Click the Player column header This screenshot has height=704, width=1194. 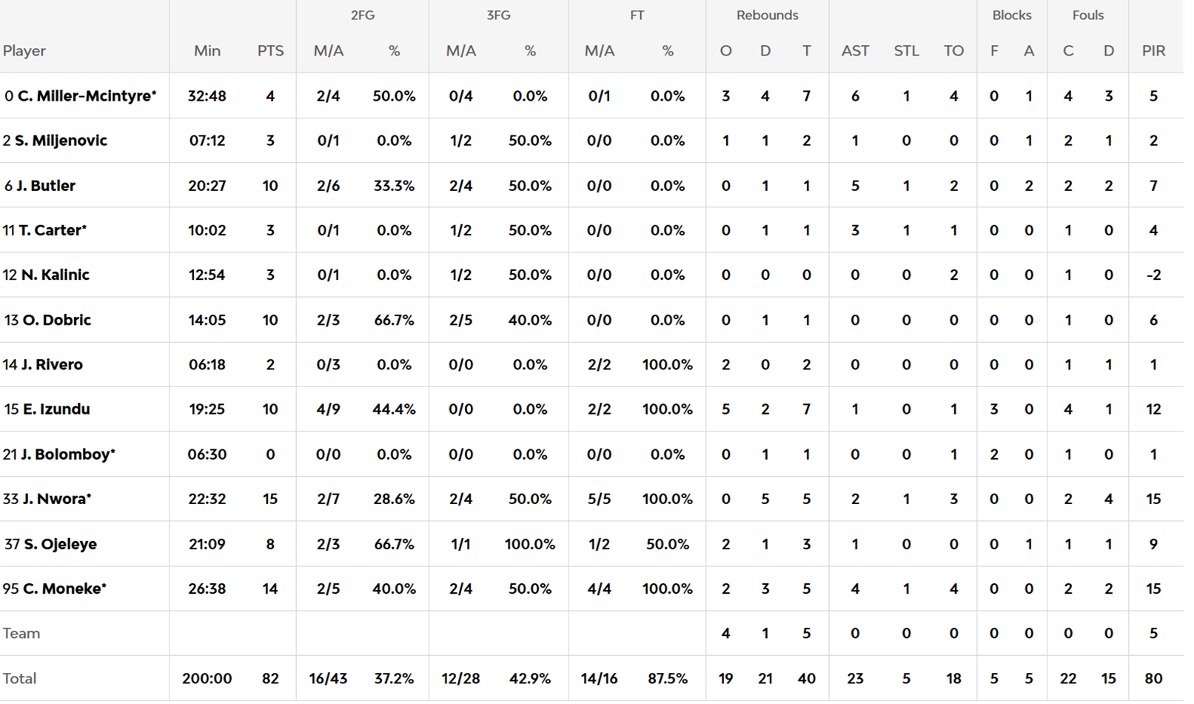(x=24, y=51)
